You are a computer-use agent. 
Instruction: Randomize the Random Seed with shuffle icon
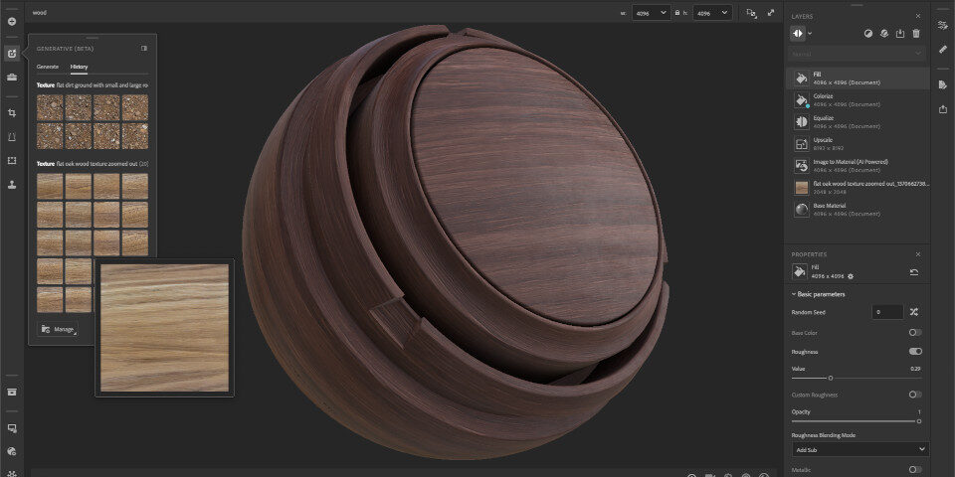point(914,312)
